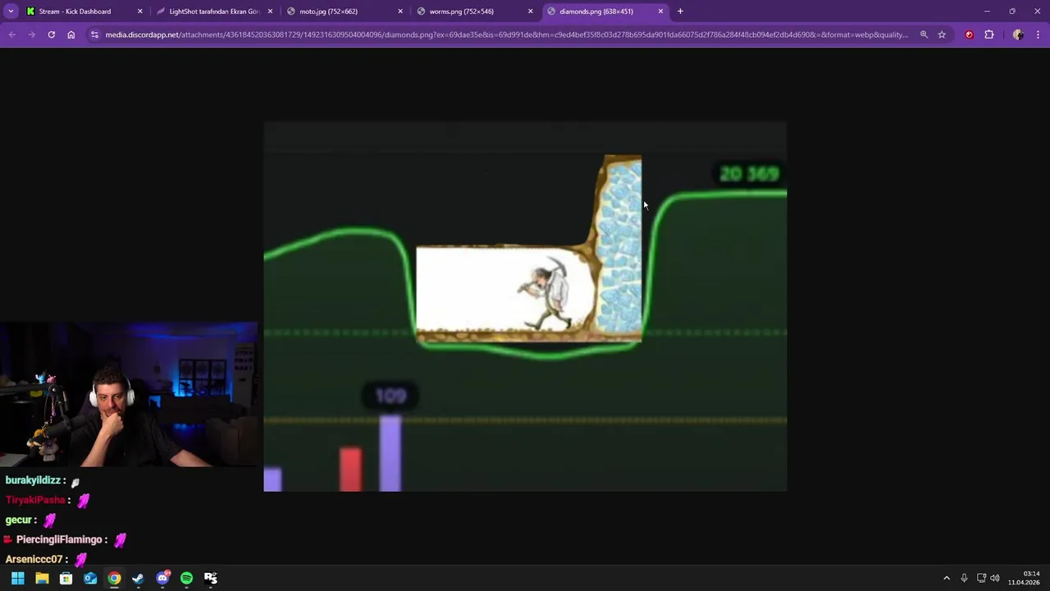Close the moto.jpg tab
Viewport: 1050px width, 591px height.
400,11
